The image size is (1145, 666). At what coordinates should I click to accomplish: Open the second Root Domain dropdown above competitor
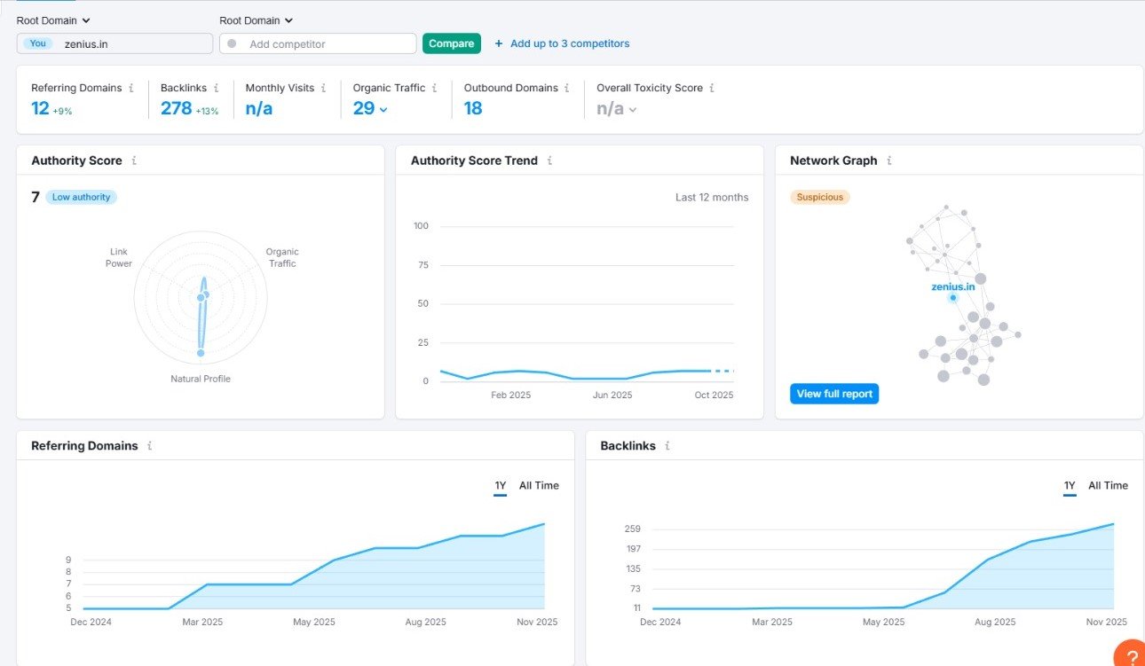click(256, 20)
